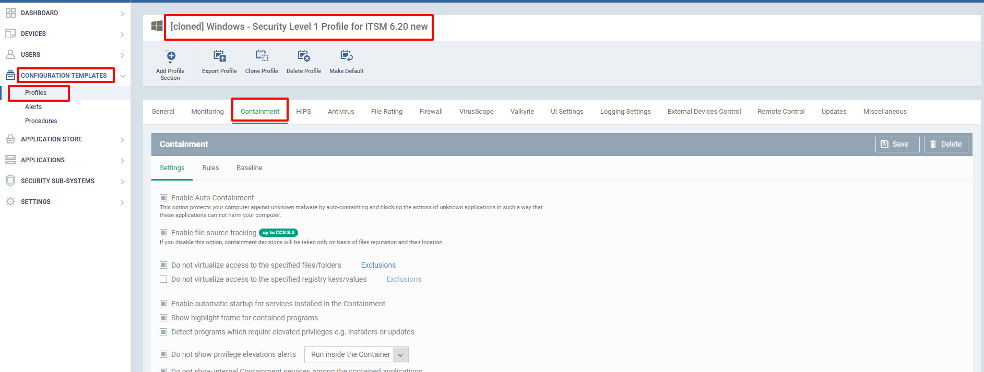984x372 pixels.
Task: Click the Add Profile Section icon
Action: 170,56
